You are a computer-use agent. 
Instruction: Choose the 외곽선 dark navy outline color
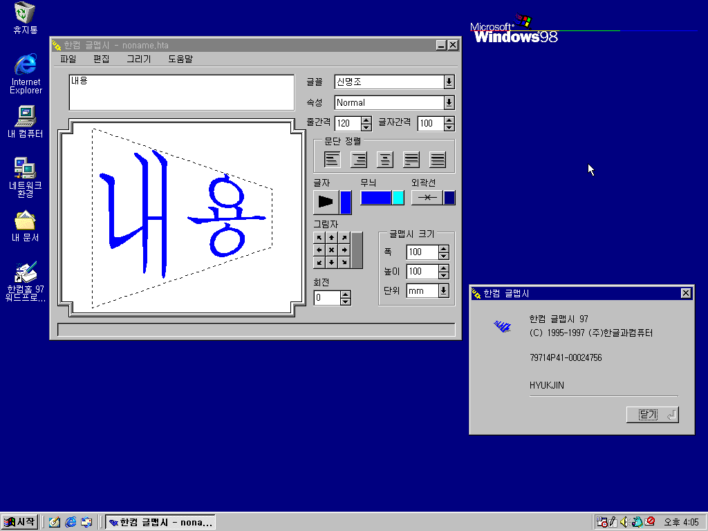tap(449, 198)
